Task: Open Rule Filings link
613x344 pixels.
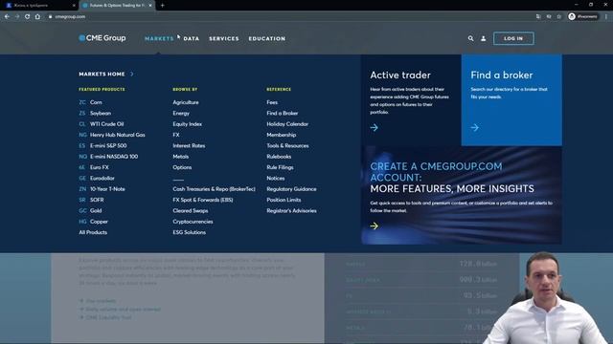Action: pos(280,167)
